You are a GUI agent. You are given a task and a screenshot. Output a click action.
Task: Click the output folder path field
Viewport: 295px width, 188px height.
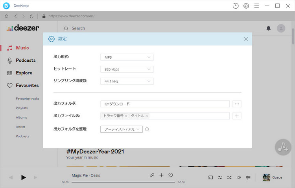165,104
